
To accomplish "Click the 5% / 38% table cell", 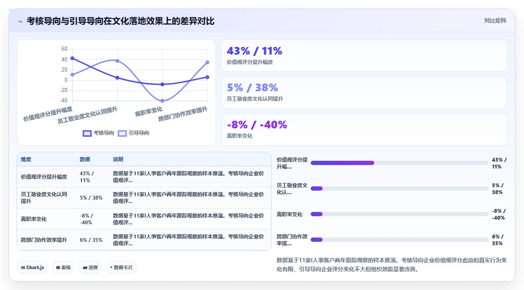I will click(91, 198).
